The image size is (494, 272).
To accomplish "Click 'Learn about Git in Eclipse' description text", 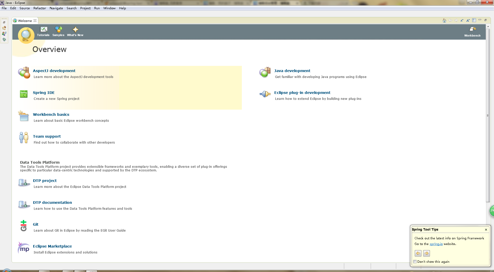I will (x=80, y=231).
